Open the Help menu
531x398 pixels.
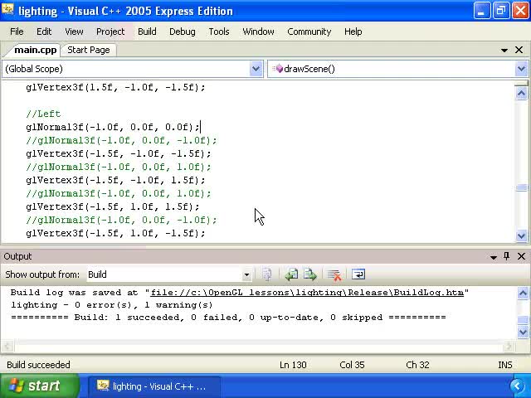[x=353, y=32]
